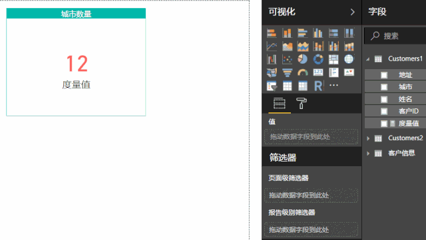The height and width of the screenshot is (240, 426).
Task: Click the card value 12
Action: tap(77, 64)
